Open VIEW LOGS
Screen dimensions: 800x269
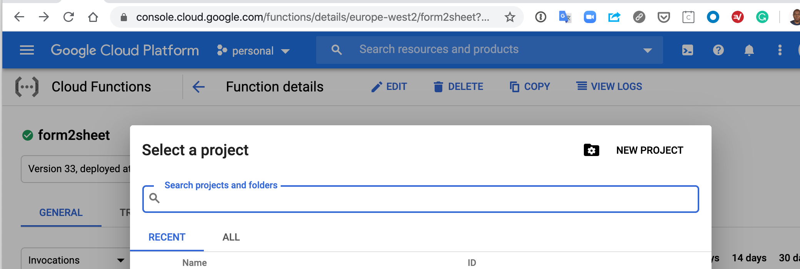pos(609,86)
